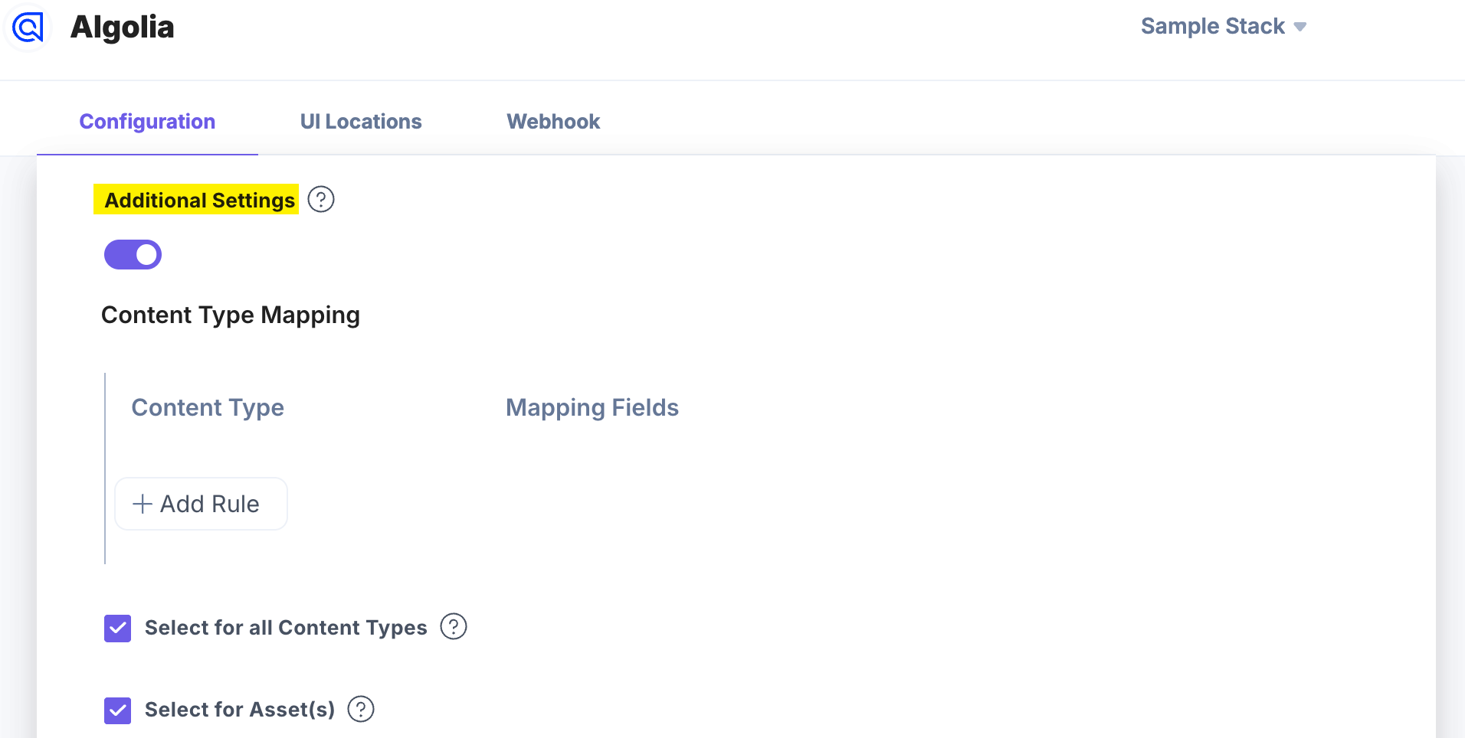The height and width of the screenshot is (738, 1465).
Task: Click the Add Rule button
Action: pyautogui.click(x=202, y=504)
